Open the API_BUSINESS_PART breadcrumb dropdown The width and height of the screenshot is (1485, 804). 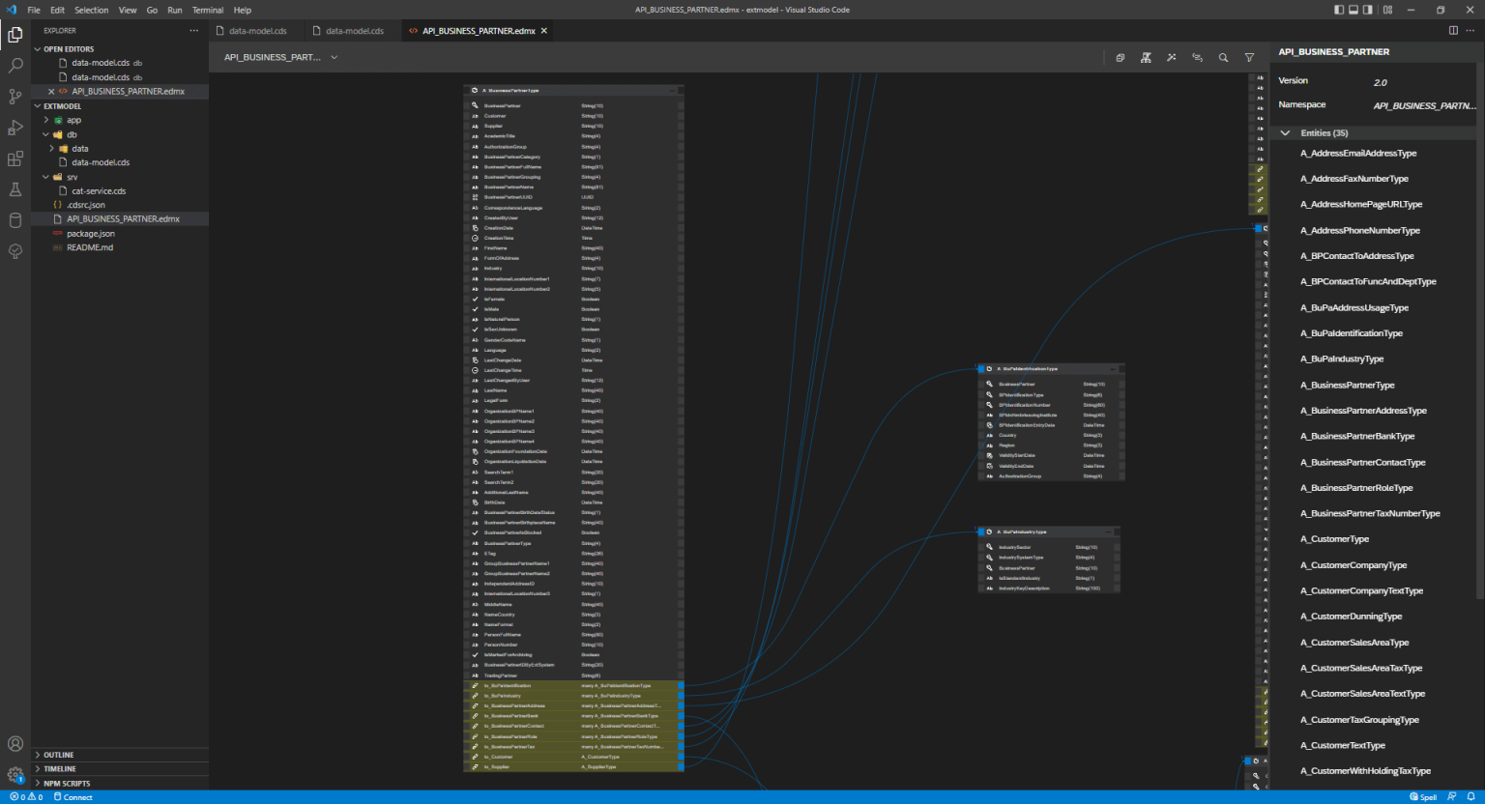pyautogui.click(x=334, y=57)
